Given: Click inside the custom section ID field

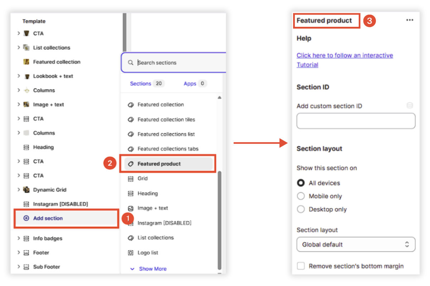Looking at the screenshot, I should pyautogui.click(x=356, y=120).
